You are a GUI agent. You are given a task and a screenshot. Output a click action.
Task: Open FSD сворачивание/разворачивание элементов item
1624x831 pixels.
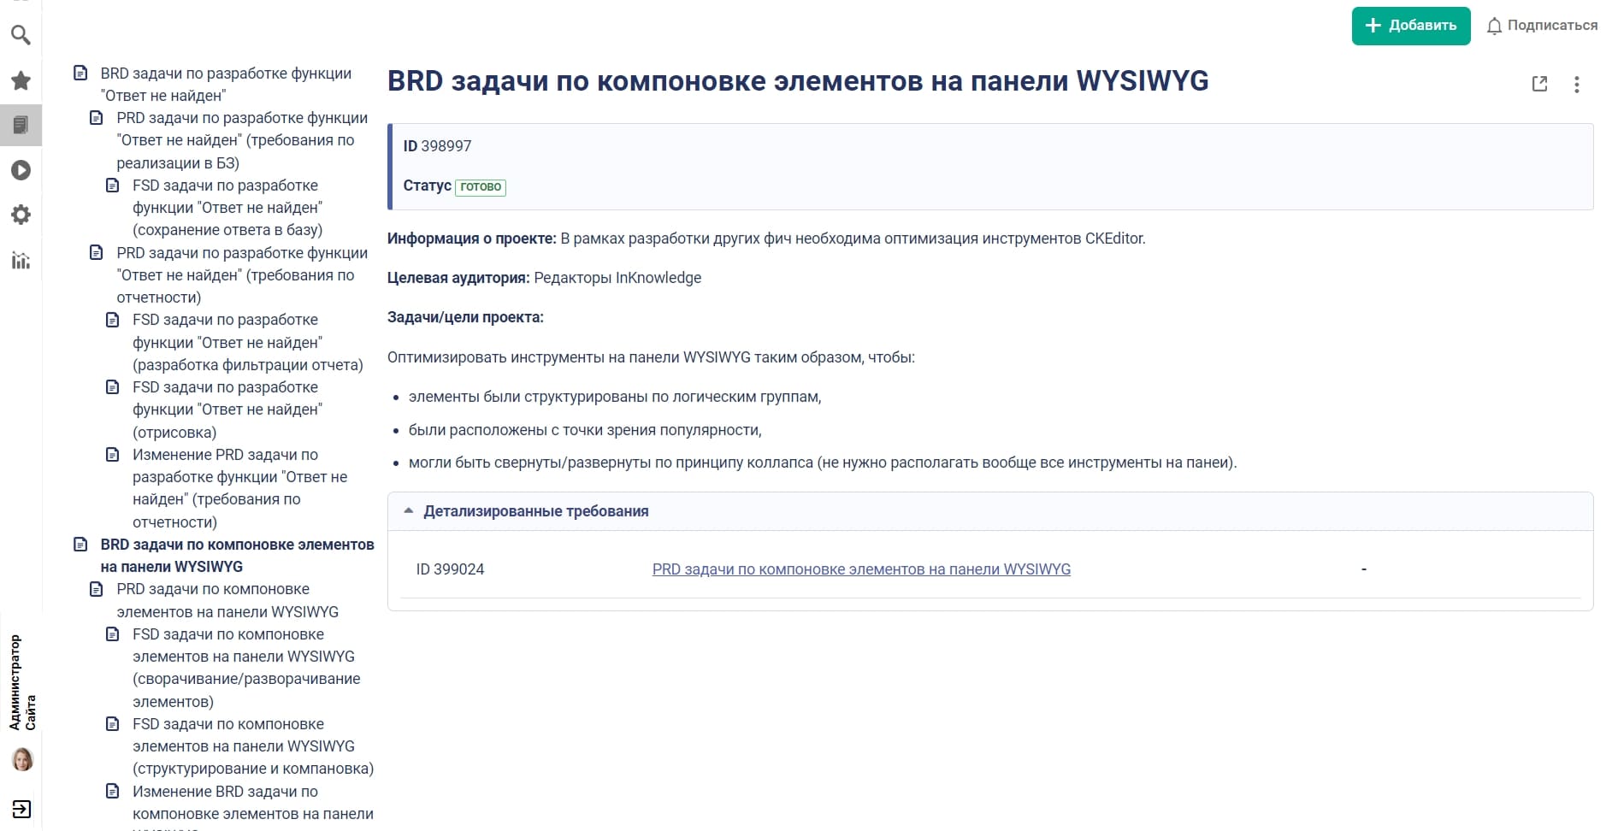tap(245, 668)
